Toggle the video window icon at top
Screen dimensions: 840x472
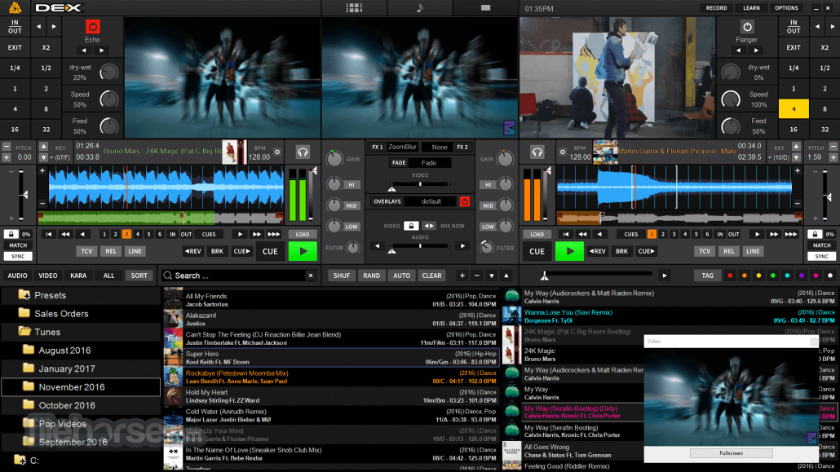coord(485,8)
